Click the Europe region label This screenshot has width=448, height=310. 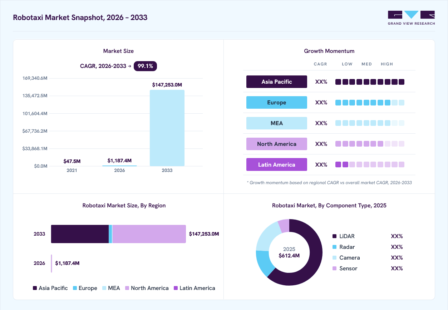[277, 102]
